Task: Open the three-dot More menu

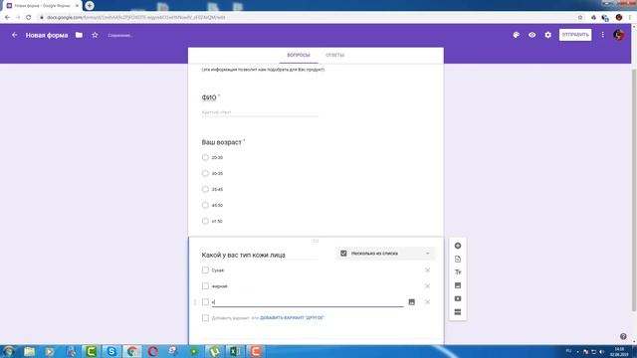Action: (x=602, y=35)
